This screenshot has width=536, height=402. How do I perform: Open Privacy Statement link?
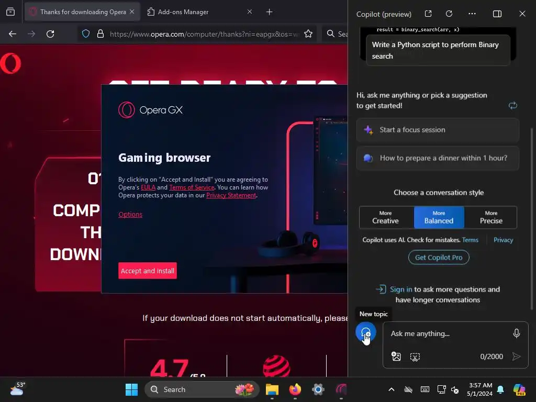tap(231, 195)
